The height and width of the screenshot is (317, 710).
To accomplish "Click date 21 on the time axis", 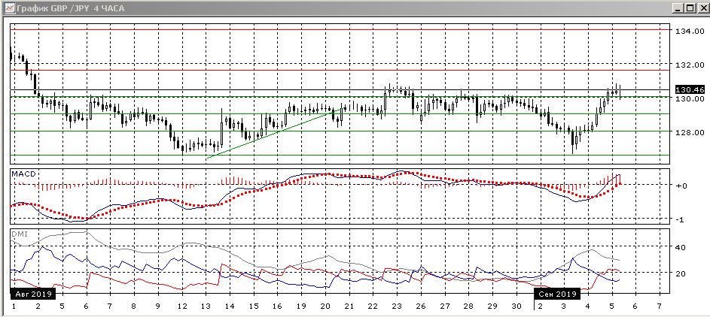I will [349, 306].
